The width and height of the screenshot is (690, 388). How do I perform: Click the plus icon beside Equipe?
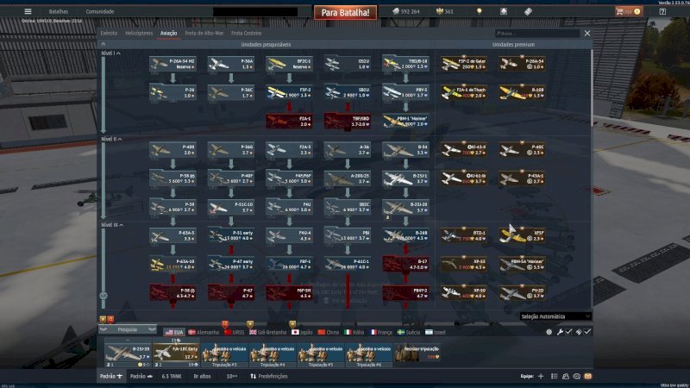click(x=541, y=377)
